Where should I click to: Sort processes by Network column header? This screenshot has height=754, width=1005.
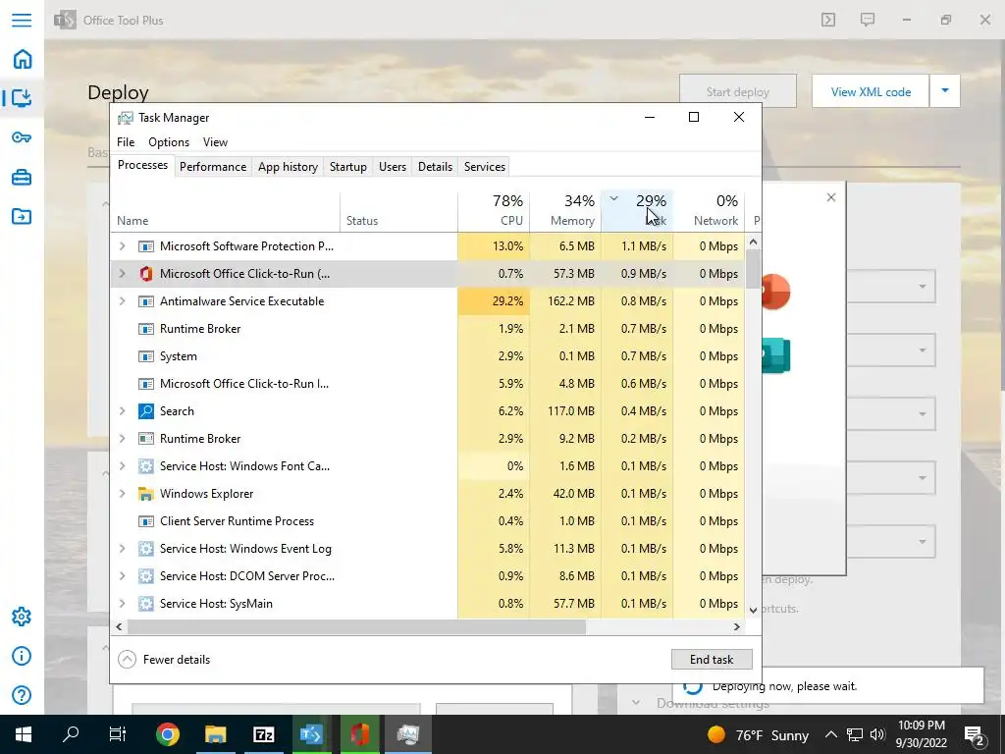click(710, 211)
